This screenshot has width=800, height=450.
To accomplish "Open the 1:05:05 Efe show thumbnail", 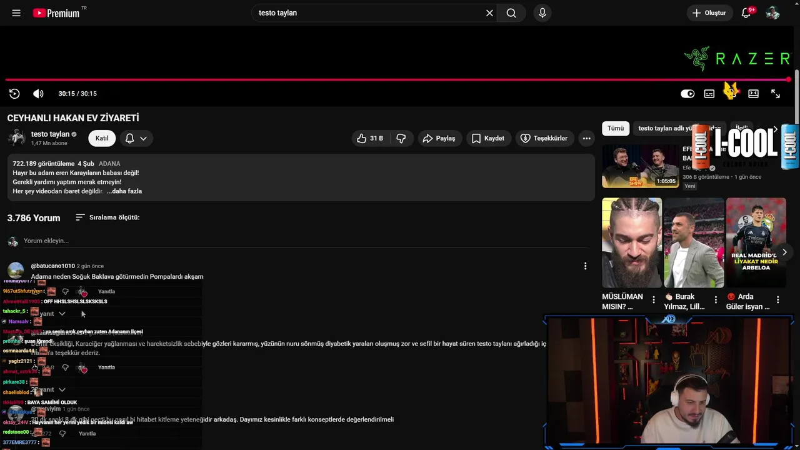I will [640, 166].
